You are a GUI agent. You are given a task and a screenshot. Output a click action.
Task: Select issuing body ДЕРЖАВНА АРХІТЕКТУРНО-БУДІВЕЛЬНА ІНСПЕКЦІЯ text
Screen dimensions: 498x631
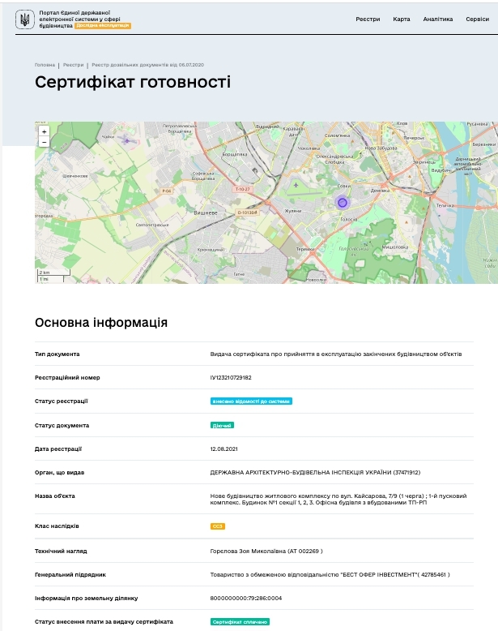click(x=315, y=473)
